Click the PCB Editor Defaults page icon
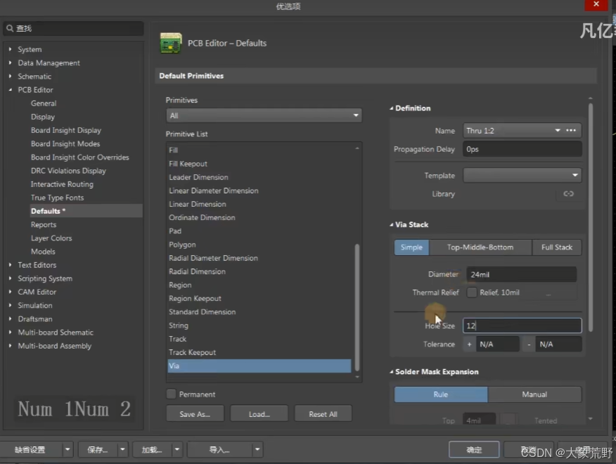This screenshot has width=616, height=464. 171,43
